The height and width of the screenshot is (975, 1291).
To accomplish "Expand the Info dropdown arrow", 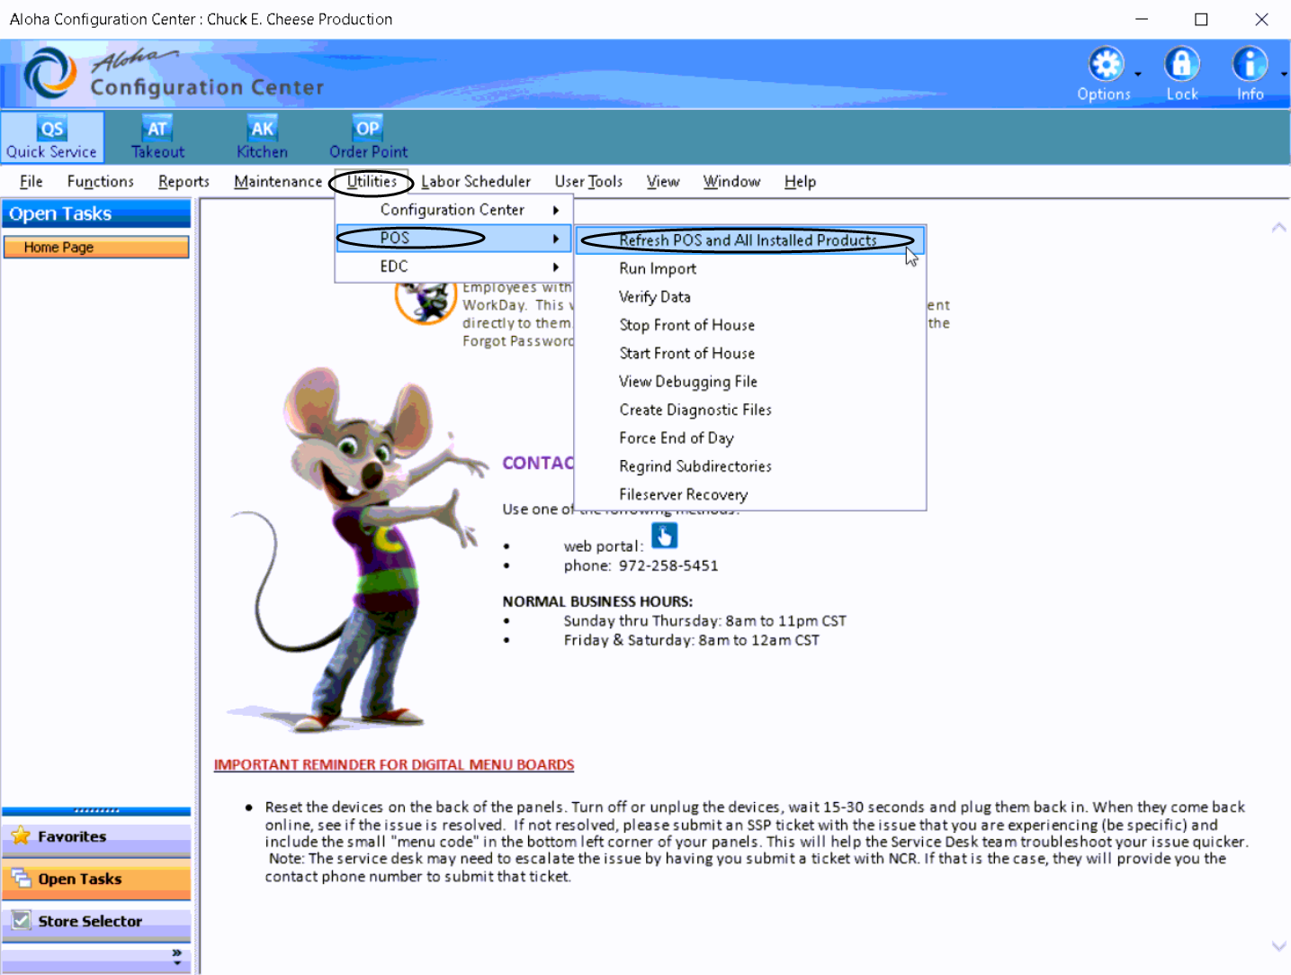I will [x=1284, y=74].
